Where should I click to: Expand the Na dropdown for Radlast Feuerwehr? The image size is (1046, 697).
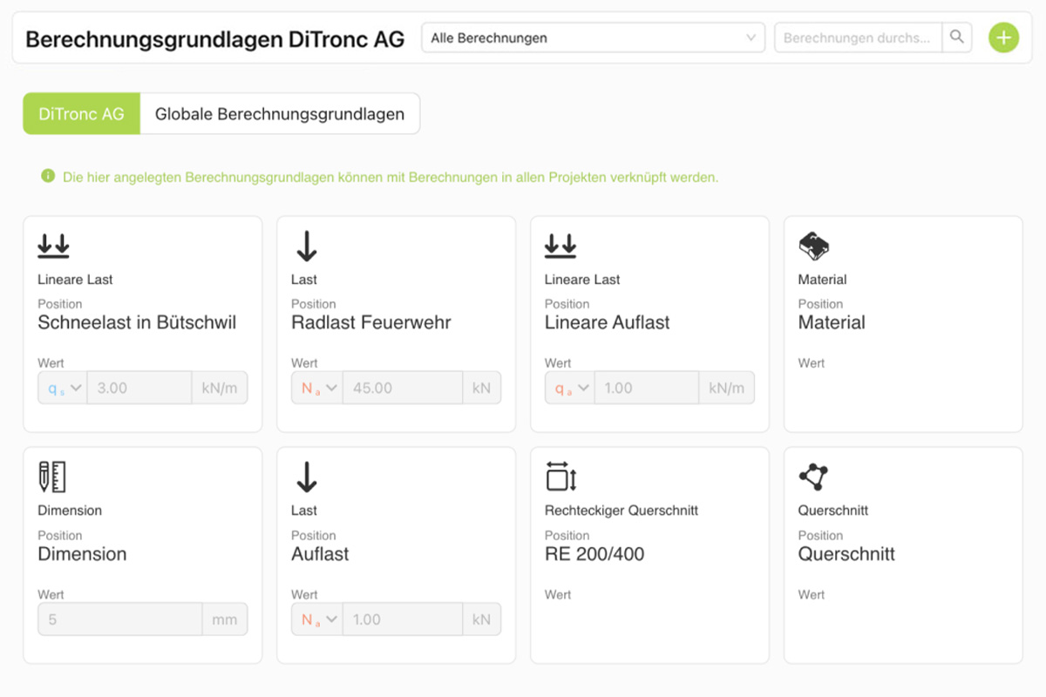(x=316, y=389)
